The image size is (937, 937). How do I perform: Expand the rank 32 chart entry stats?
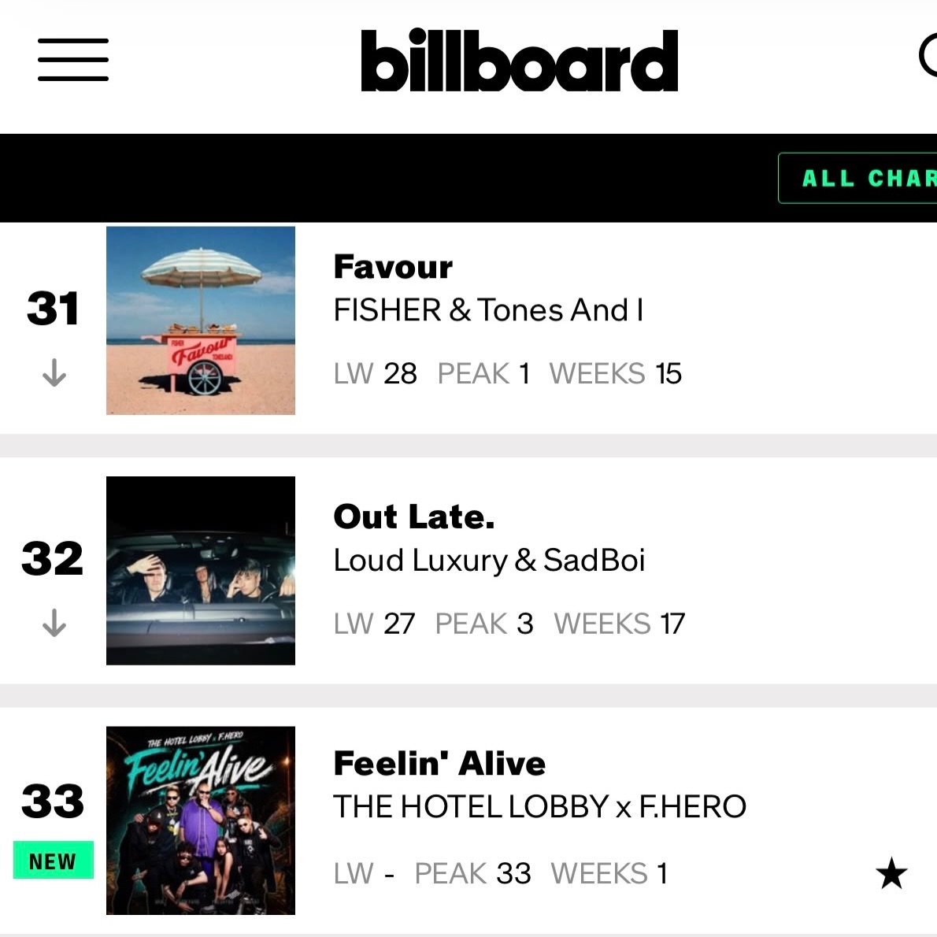(x=509, y=624)
